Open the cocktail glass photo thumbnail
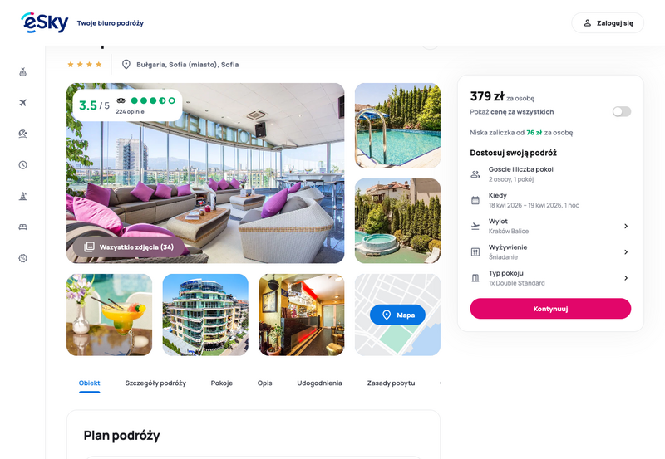 (x=110, y=315)
